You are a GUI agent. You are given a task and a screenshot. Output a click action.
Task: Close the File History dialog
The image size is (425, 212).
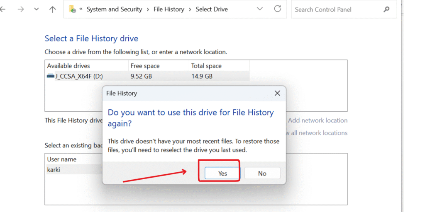point(277,94)
